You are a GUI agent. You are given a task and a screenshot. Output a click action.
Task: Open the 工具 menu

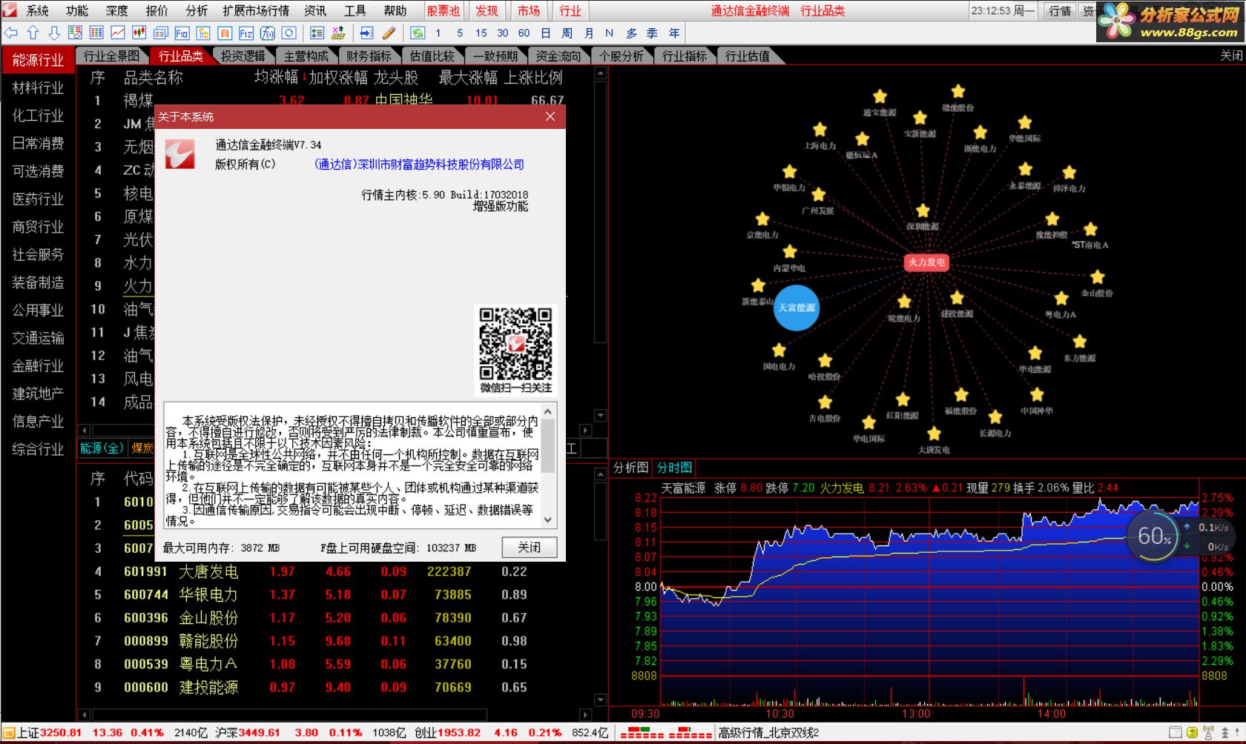pyautogui.click(x=355, y=10)
